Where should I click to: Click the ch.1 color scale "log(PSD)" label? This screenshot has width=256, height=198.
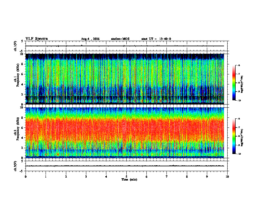tap(242, 84)
